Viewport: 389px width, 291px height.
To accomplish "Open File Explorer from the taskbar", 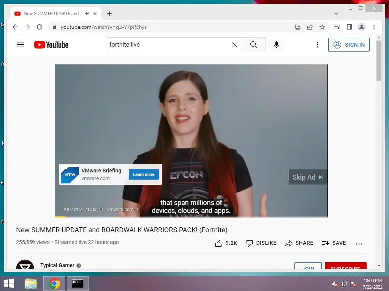I will coord(31,283).
